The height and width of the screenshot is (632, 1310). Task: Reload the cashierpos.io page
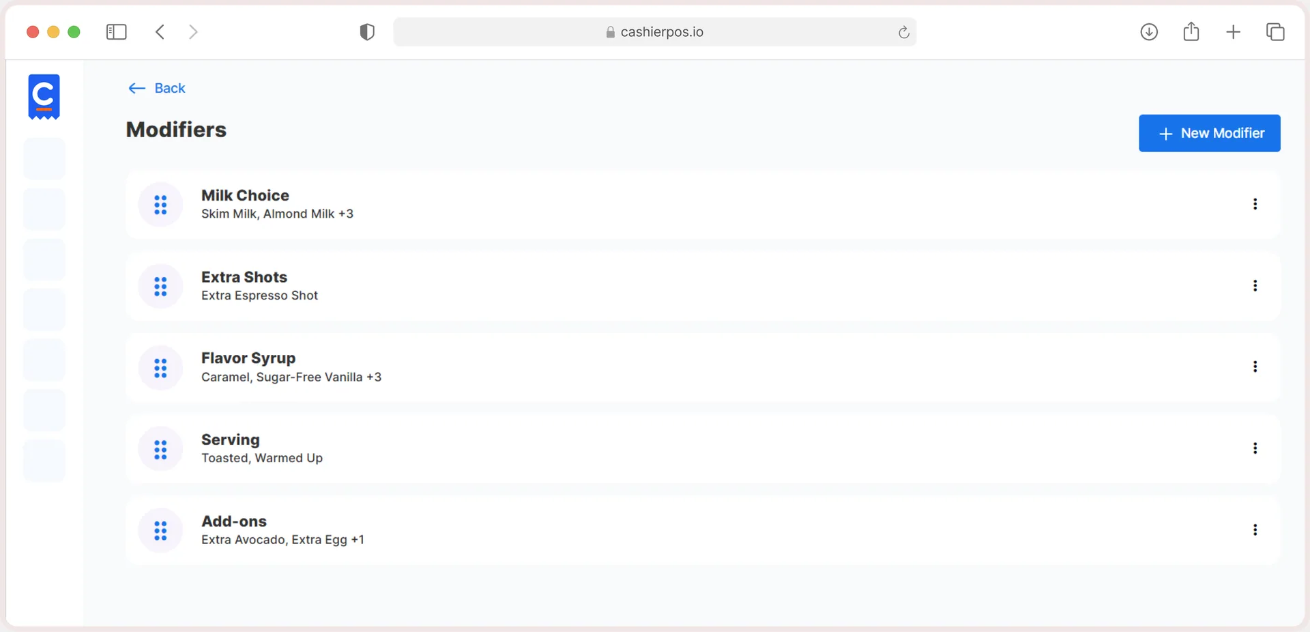coord(903,32)
